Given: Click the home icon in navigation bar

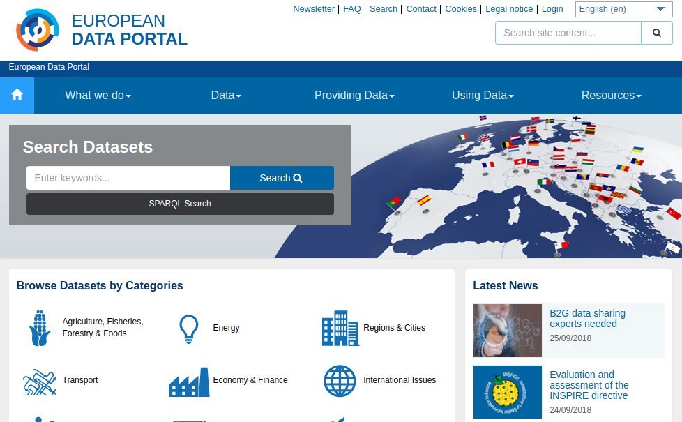Looking at the screenshot, I should click(17, 95).
